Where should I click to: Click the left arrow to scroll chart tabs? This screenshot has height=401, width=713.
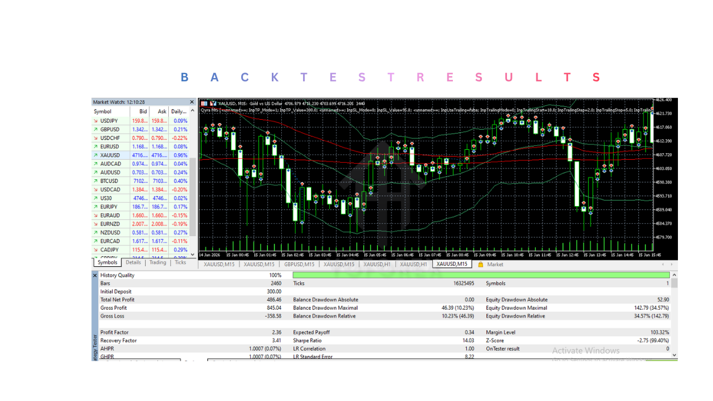pos(663,264)
